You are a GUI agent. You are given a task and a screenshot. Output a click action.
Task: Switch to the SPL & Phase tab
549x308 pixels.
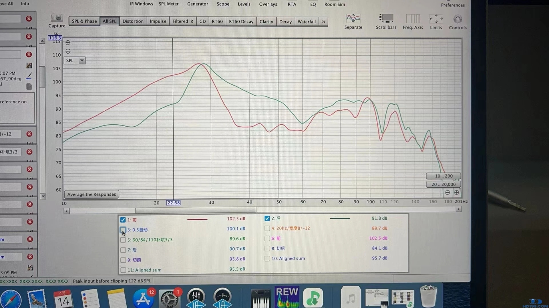84,21
